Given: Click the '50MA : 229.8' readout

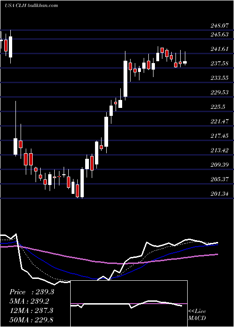Looking at the screenshot, I should pos(31,320).
